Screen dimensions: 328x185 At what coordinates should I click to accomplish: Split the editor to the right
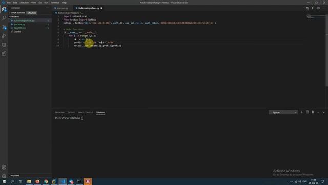(x=318, y=8)
